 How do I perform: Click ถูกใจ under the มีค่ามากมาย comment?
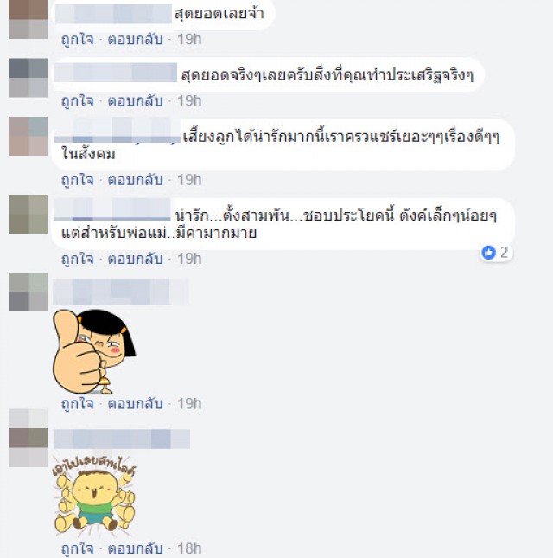[78, 259]
